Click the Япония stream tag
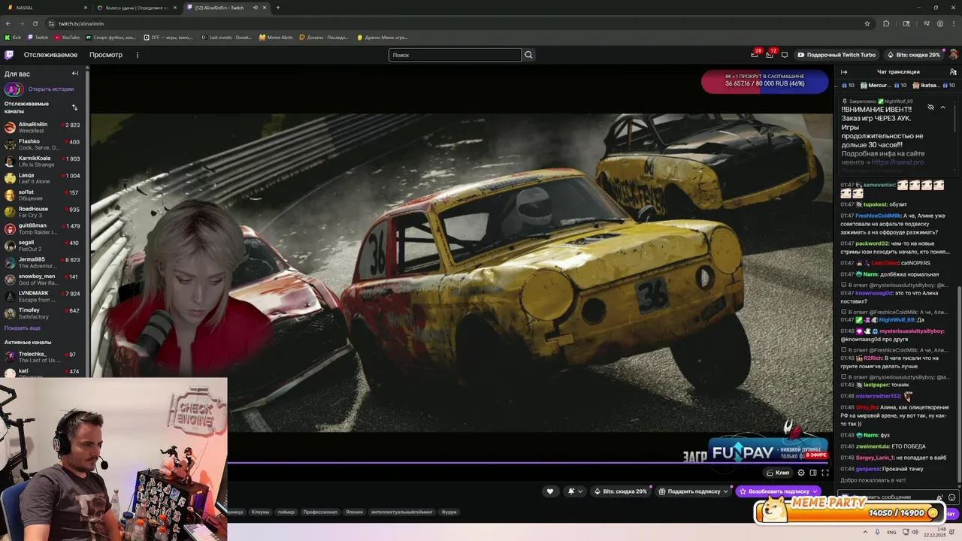 tap(354, 512)
